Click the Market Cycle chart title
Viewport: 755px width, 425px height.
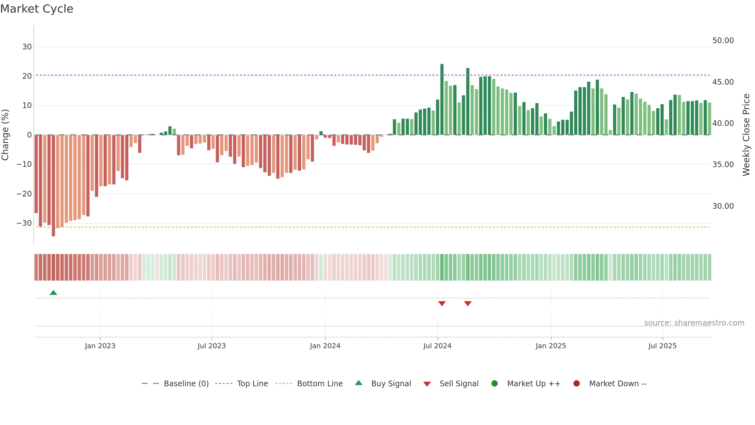pos(37,9)
